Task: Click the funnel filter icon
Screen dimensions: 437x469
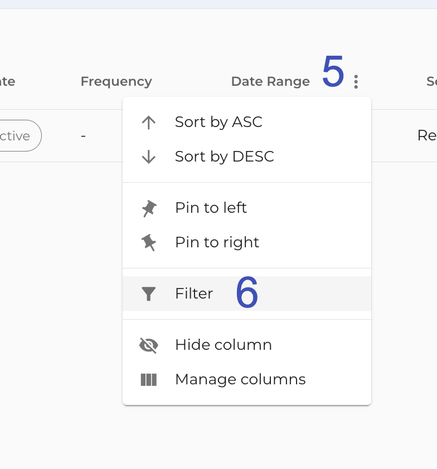Action: (x=149, y=294)
